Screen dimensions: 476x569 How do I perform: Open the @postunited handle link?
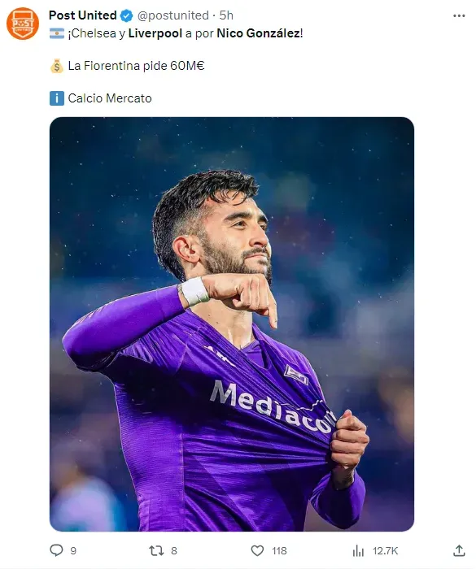point(173,15)
